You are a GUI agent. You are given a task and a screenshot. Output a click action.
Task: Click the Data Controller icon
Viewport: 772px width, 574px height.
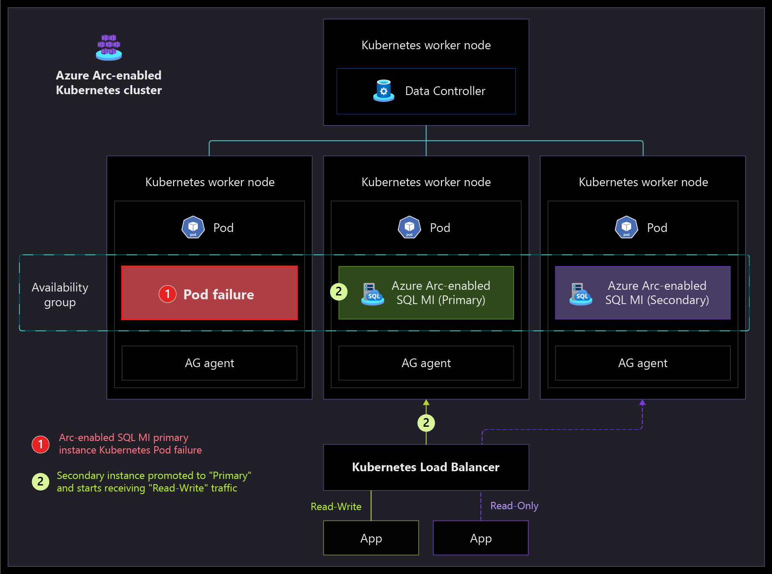[384, 91]
